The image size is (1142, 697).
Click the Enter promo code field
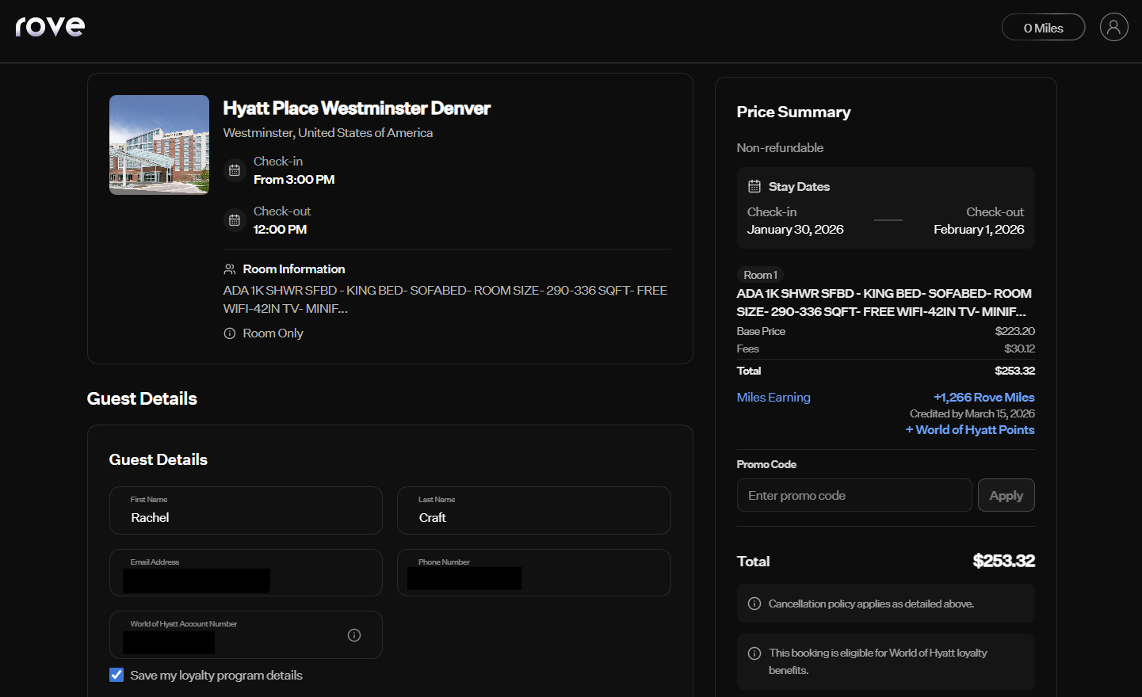854,494
